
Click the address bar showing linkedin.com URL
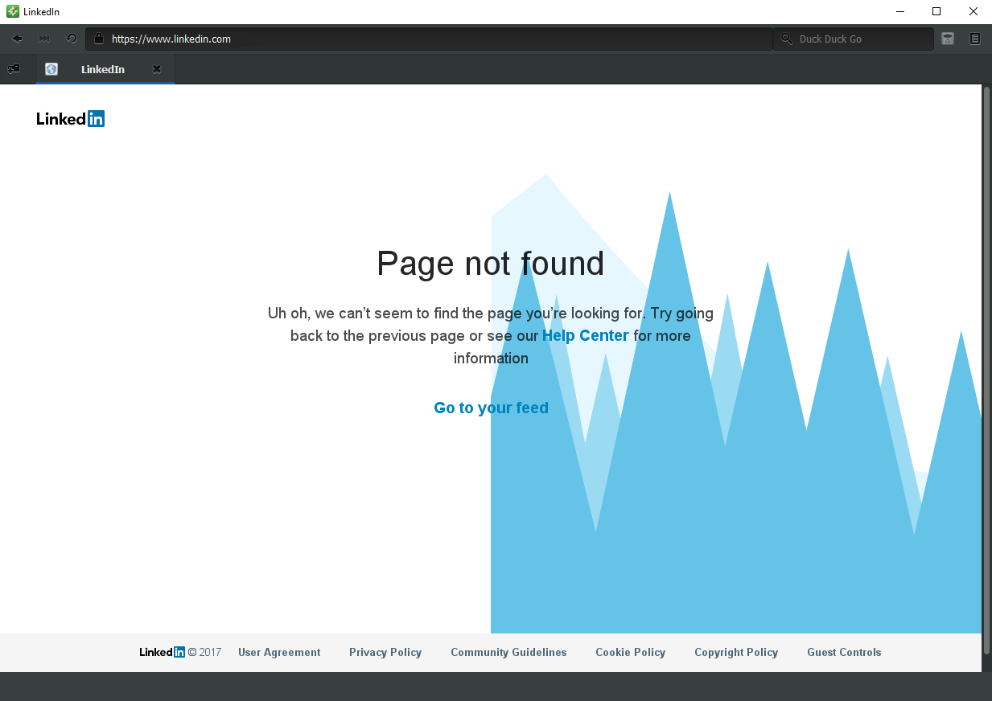(x=434, y=39)
